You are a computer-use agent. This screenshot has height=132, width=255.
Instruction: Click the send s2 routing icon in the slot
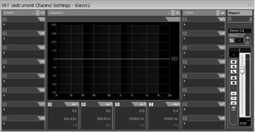pyautogui.click(x=221, y=41)
